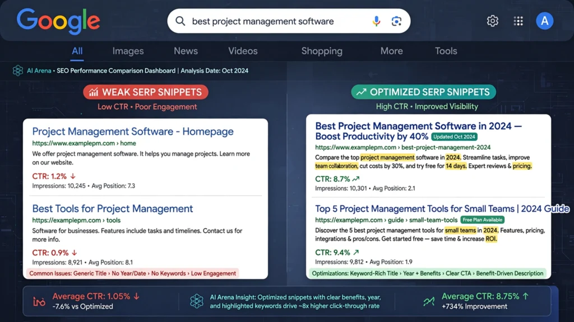Click URL ending small-team-tools
This screenshot has width=574, height=322.
tap(386, 220)
